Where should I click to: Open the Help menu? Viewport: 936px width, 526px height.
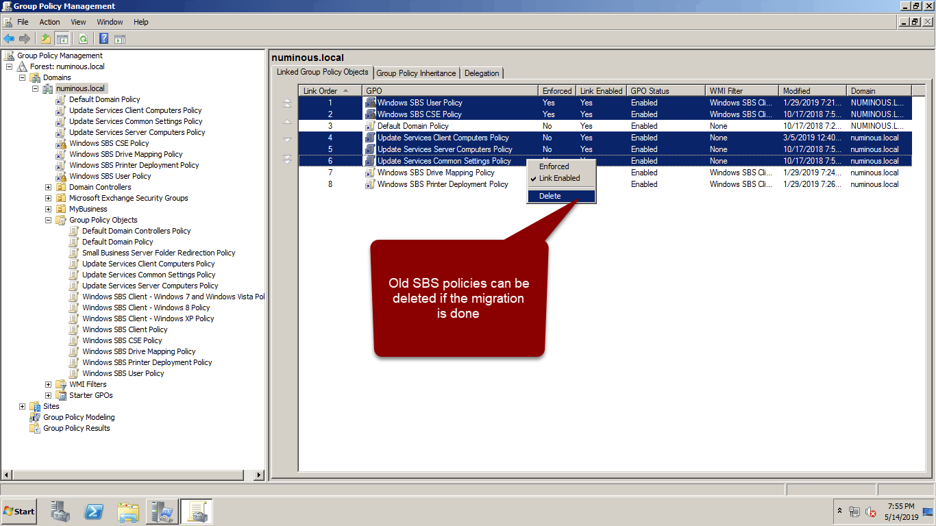point(141,22)
